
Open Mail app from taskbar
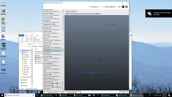[89, 95]
